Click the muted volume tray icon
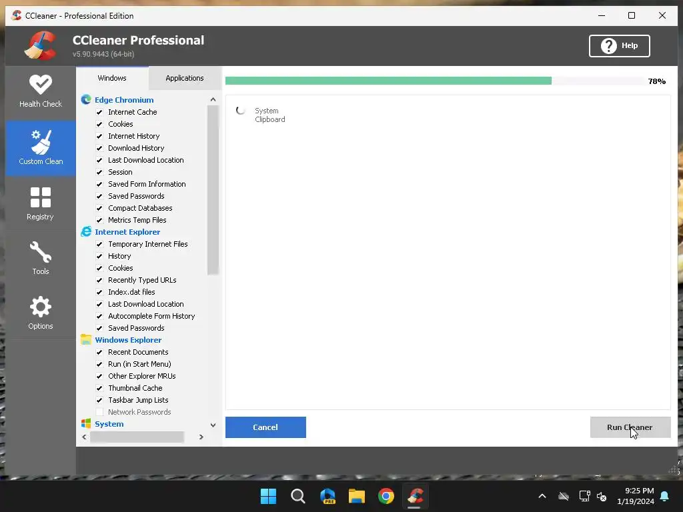 point(602,496)
